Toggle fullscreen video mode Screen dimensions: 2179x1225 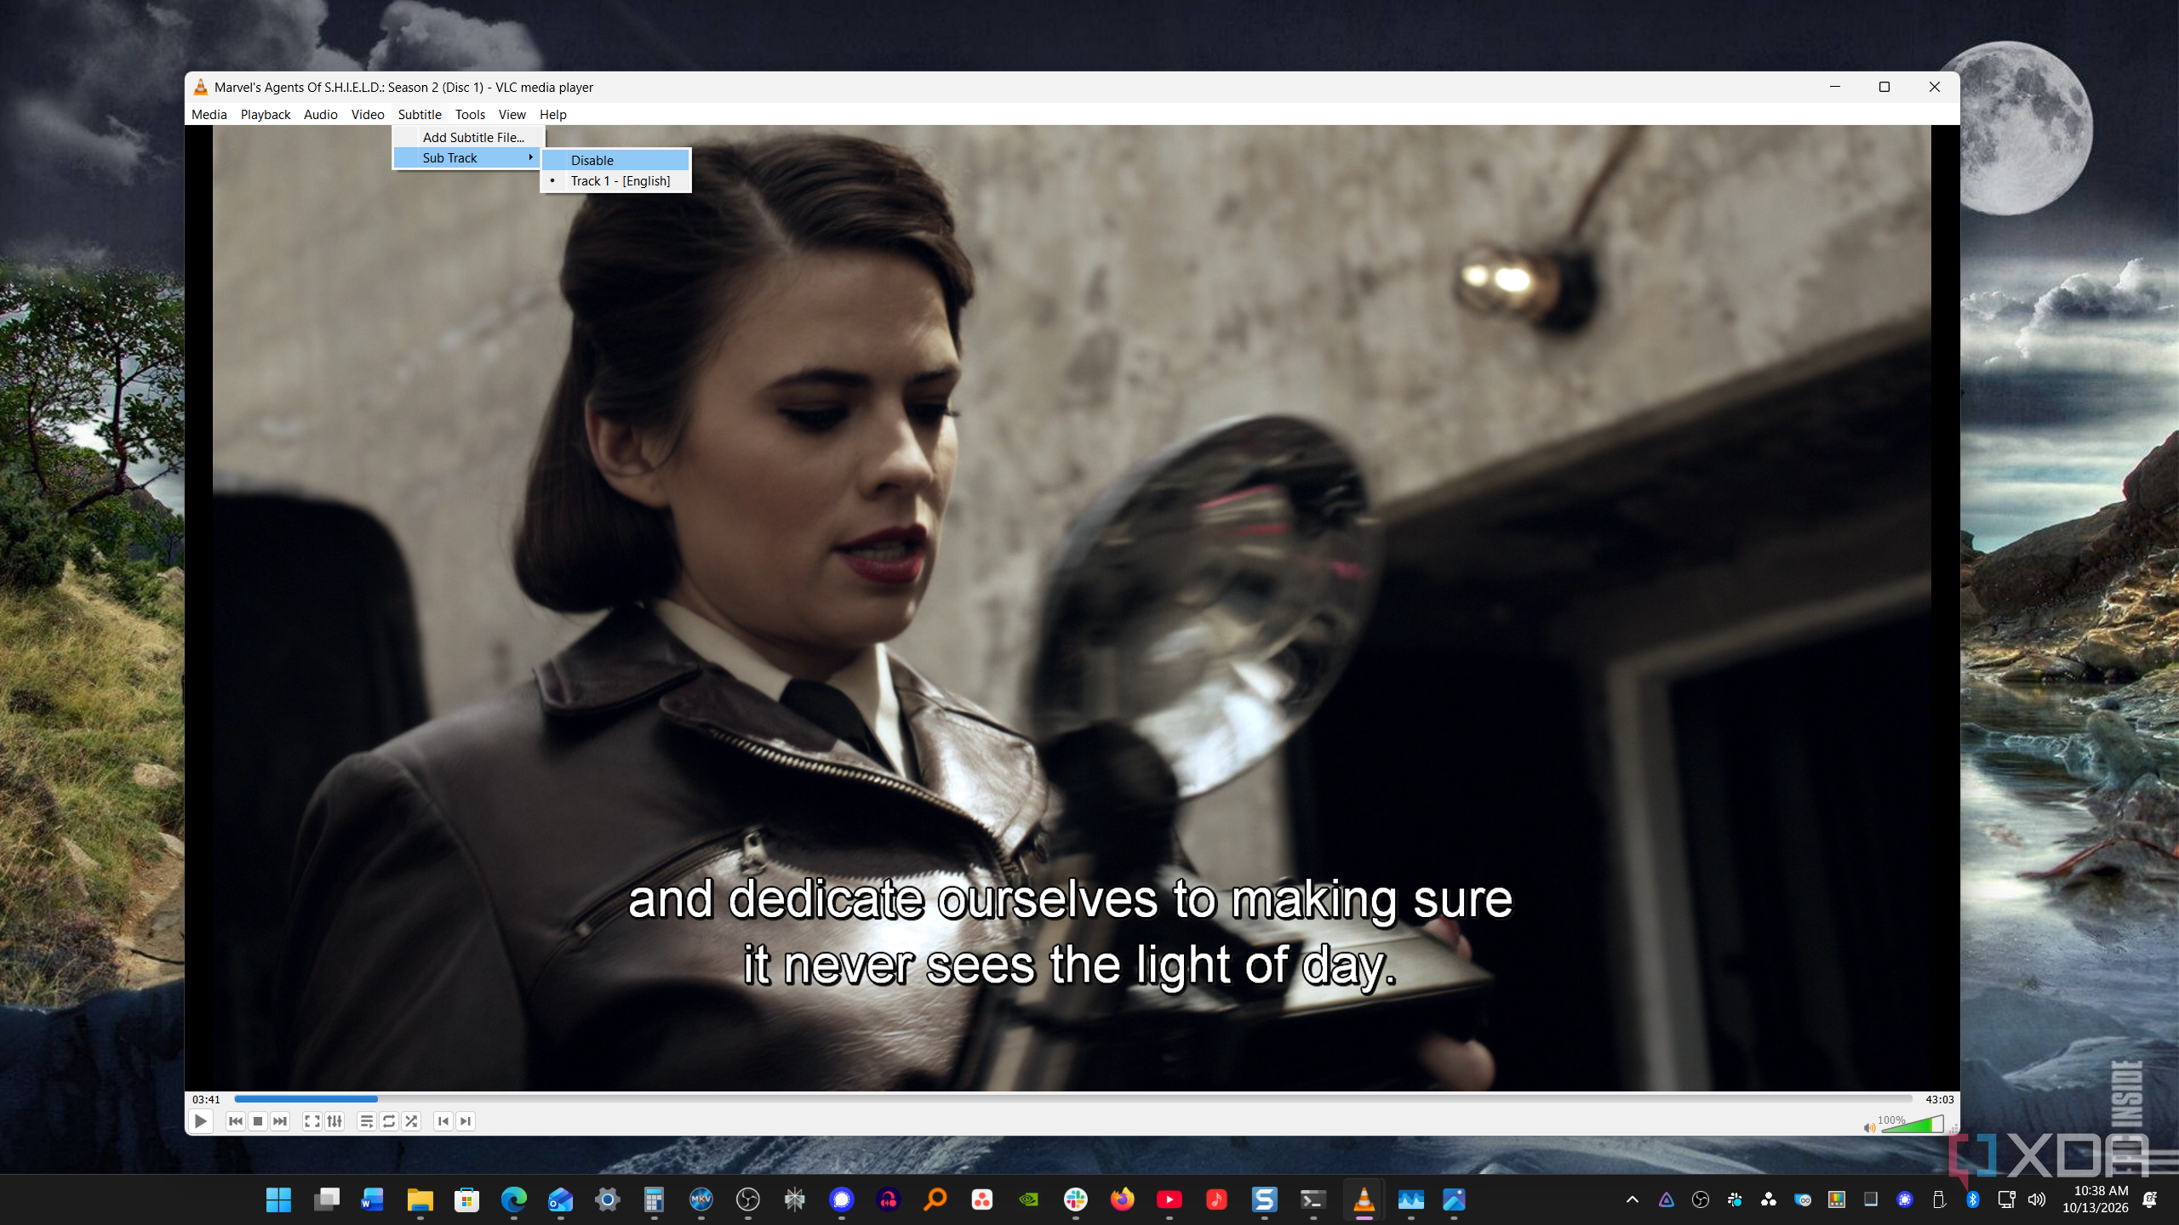pyautogui.click(x=312, y=1121)
